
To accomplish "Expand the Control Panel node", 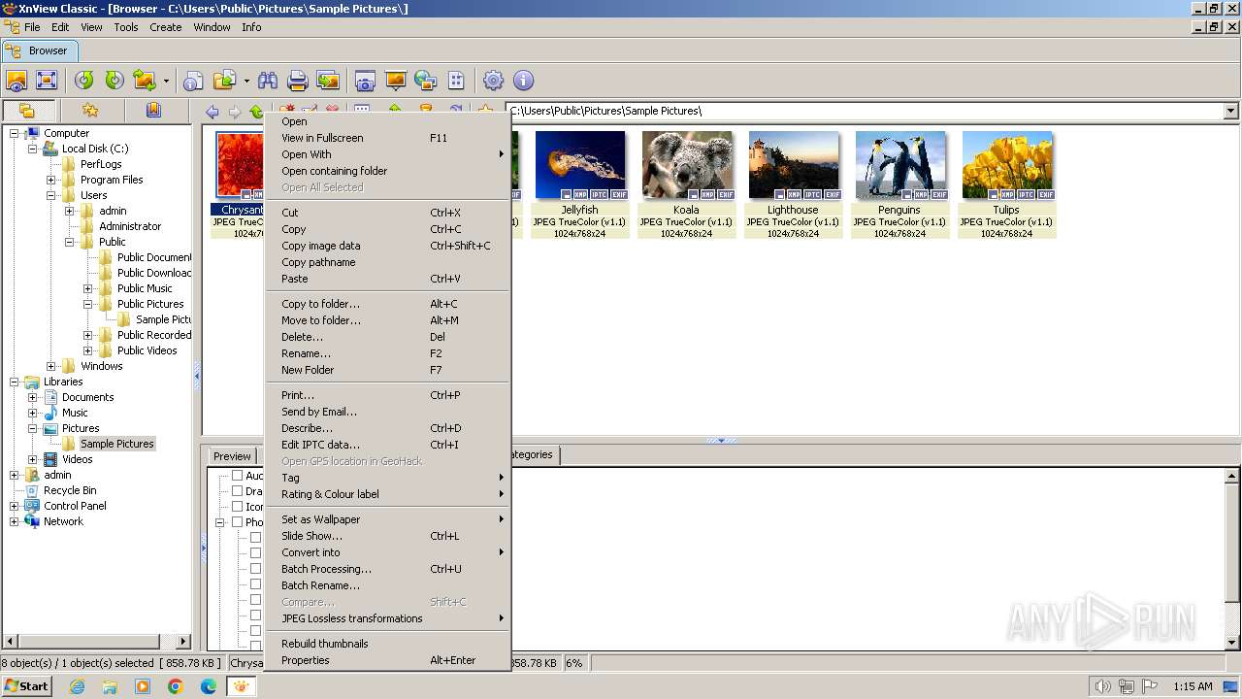I will [x=15, y=506].
